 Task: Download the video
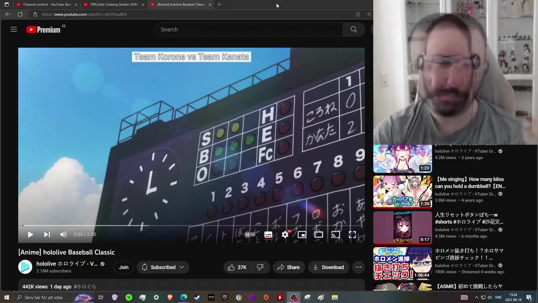click(328, 267)
